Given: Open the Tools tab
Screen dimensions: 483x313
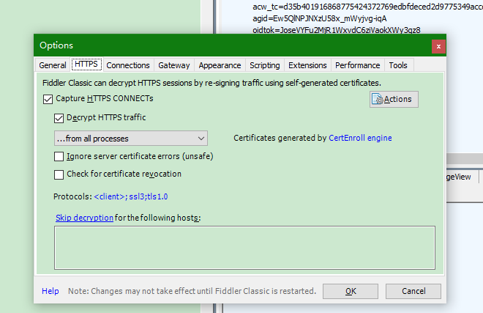Looking at the screenshot, I should click(x=398, y=65).
